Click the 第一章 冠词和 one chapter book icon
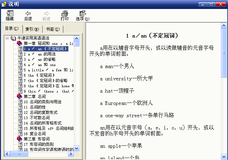The image size is (228, 160). coord(20,43)
